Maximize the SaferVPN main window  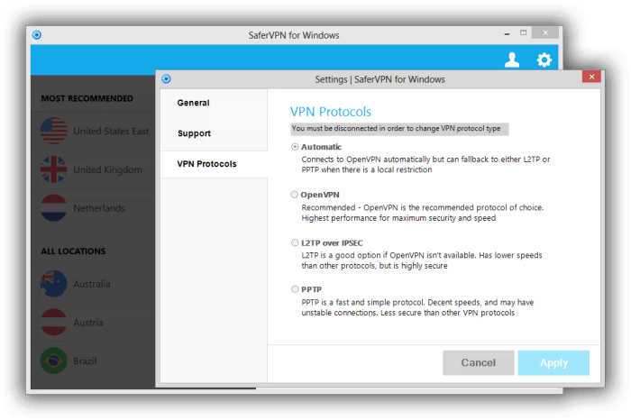click(523, 33)
